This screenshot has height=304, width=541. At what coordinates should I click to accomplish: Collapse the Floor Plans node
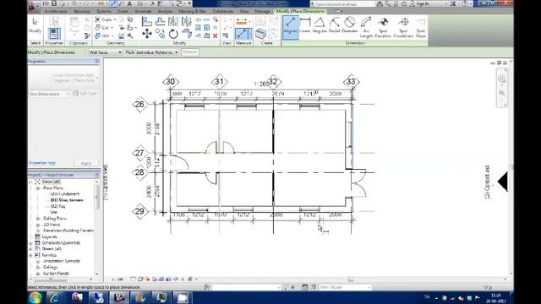click(x=38, y=188)
